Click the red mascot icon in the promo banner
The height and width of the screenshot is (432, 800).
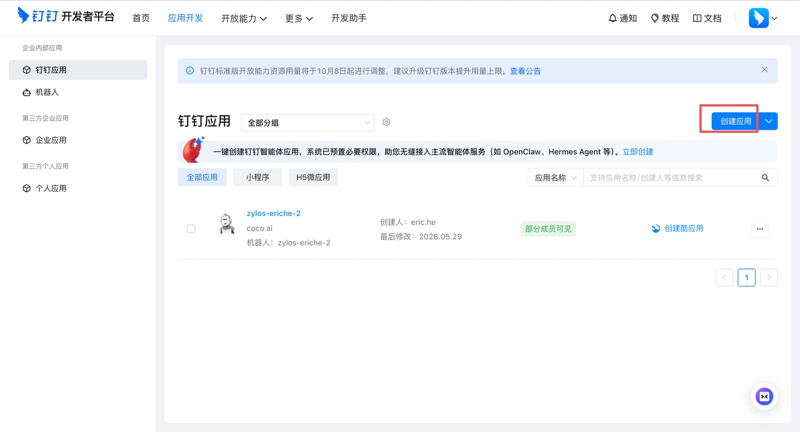(193, 150)
